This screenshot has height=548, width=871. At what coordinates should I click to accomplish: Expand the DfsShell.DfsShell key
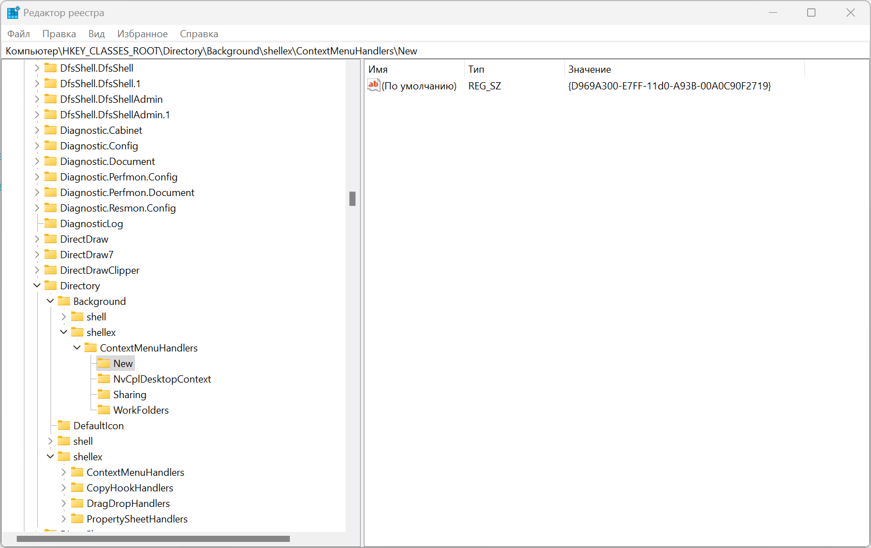37,68
